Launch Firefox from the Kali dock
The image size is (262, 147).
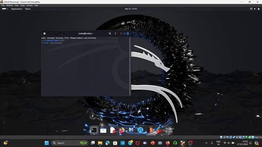[122, 130]
